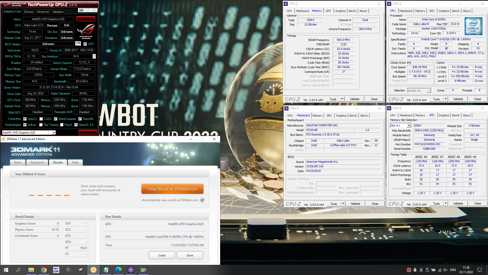Switch to the Sensors tab in GPU-Z
488x275 pixels.
click(28, 12)
